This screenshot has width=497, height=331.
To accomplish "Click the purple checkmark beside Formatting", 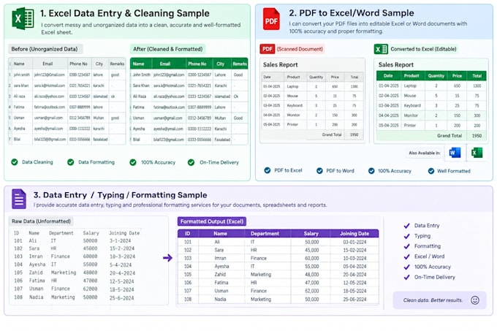I will [406, 246].
